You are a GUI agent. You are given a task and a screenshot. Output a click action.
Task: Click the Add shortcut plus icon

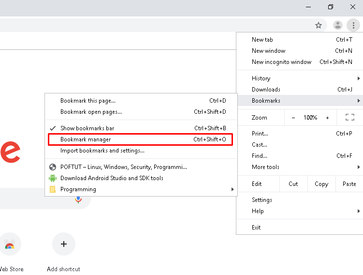click(64, 244)
